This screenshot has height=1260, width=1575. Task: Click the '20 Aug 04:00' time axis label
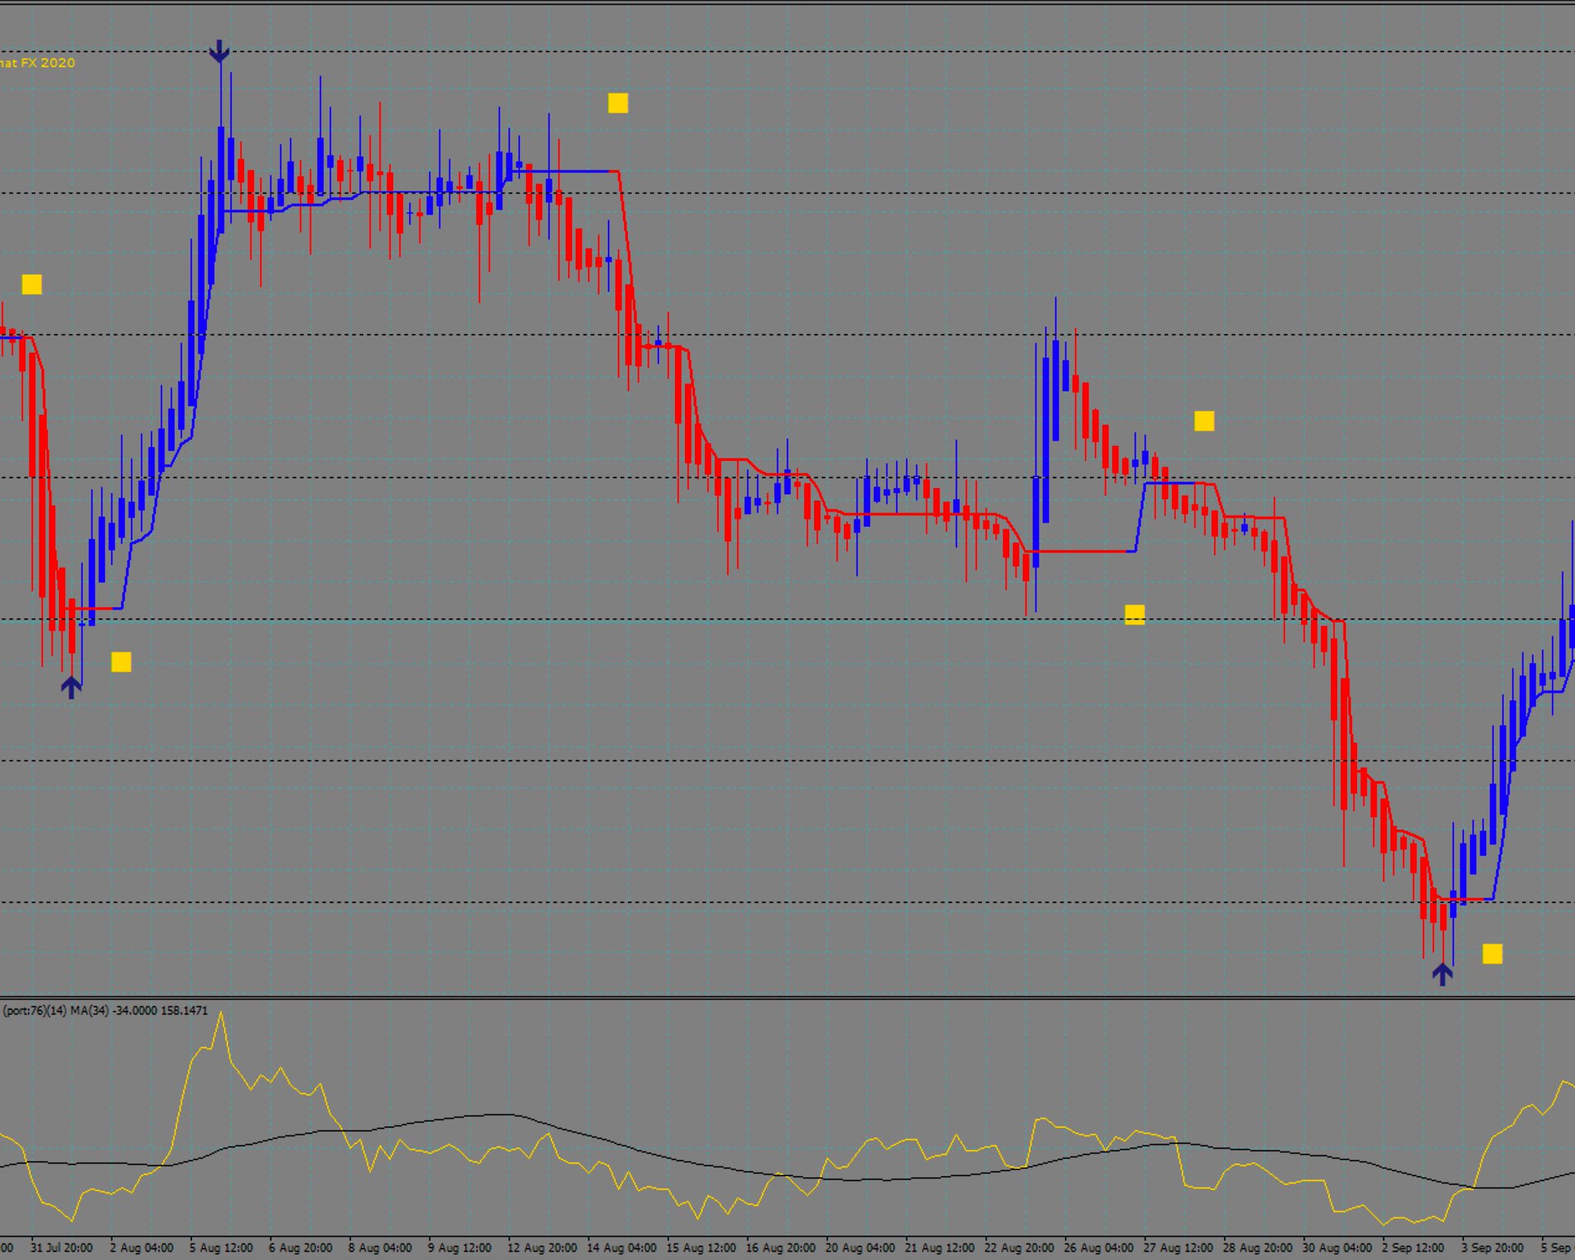coord(860,1248)
